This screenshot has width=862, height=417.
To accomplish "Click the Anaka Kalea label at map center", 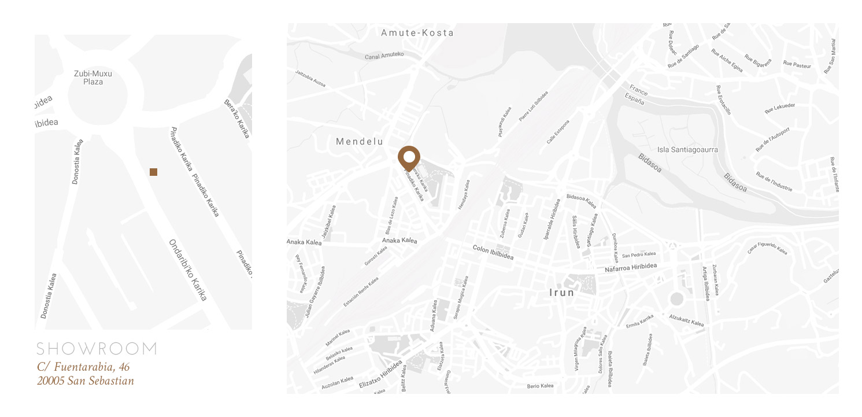I will pos(399,240).
